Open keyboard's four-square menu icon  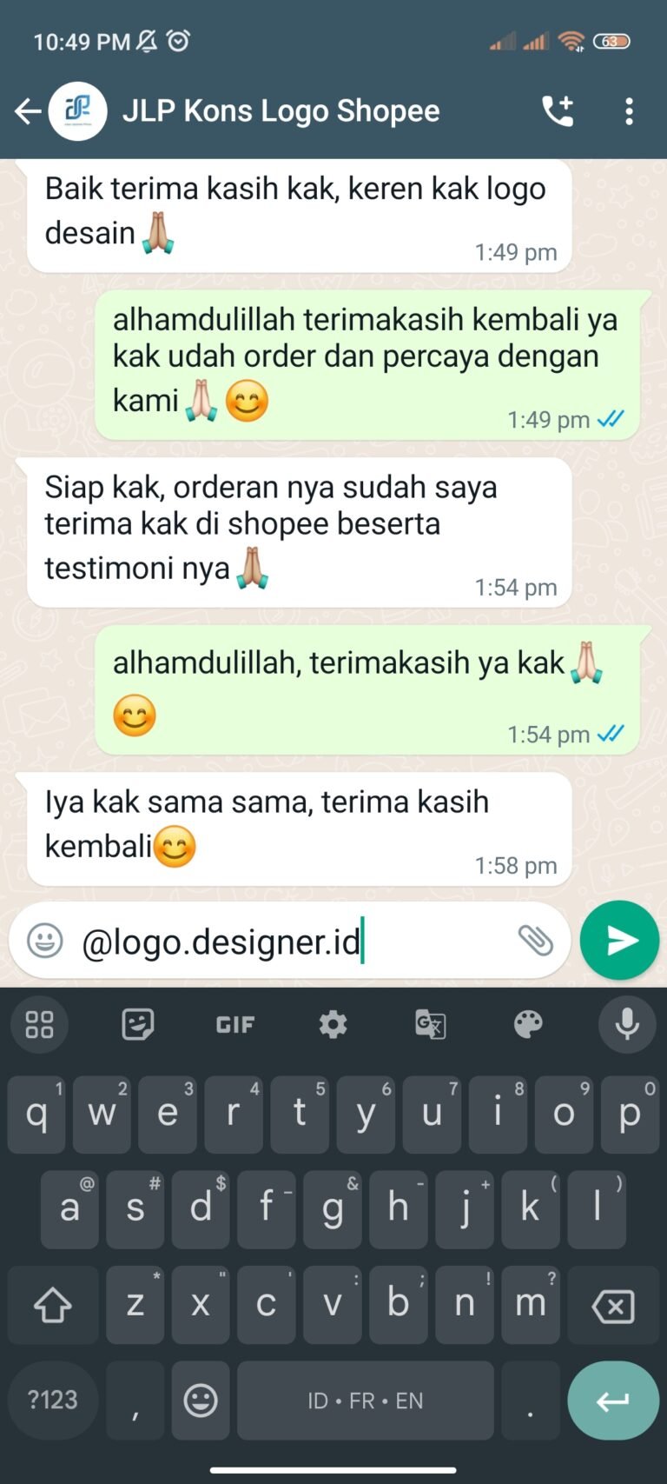[x=39, y=1025]
